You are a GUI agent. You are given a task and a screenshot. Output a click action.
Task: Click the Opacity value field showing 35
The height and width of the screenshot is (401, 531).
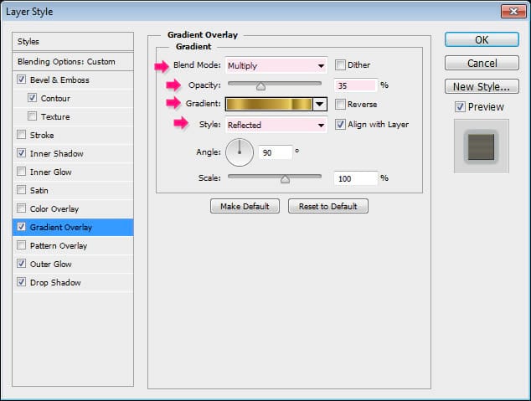pyautogui.click(x=356, y=85)
